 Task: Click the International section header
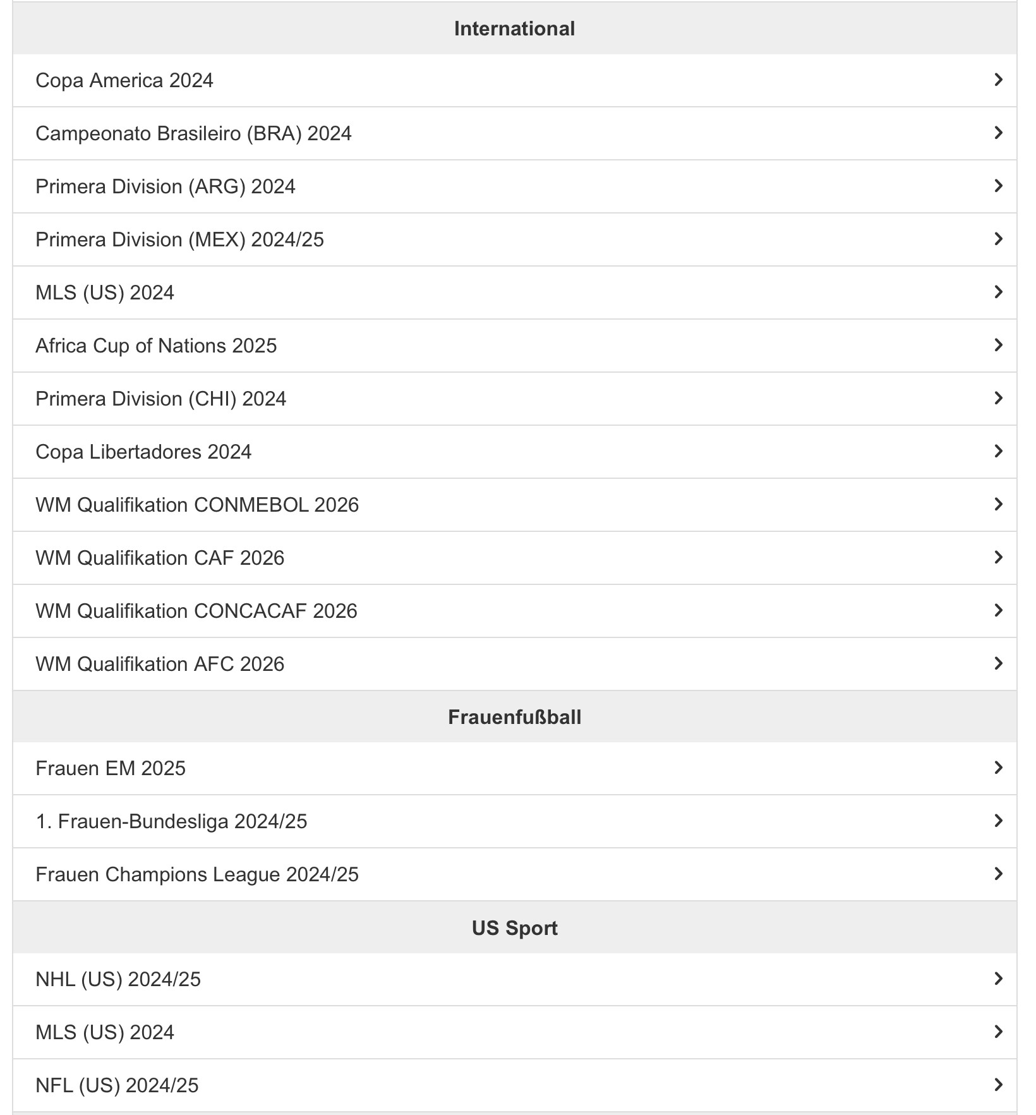point(514,28)
